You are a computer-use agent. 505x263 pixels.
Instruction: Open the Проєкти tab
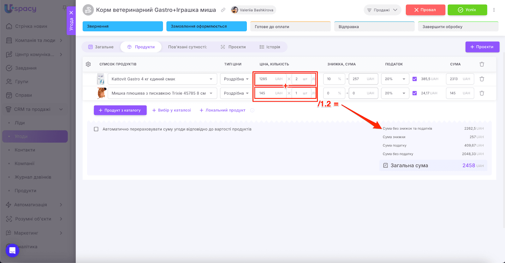233,47
